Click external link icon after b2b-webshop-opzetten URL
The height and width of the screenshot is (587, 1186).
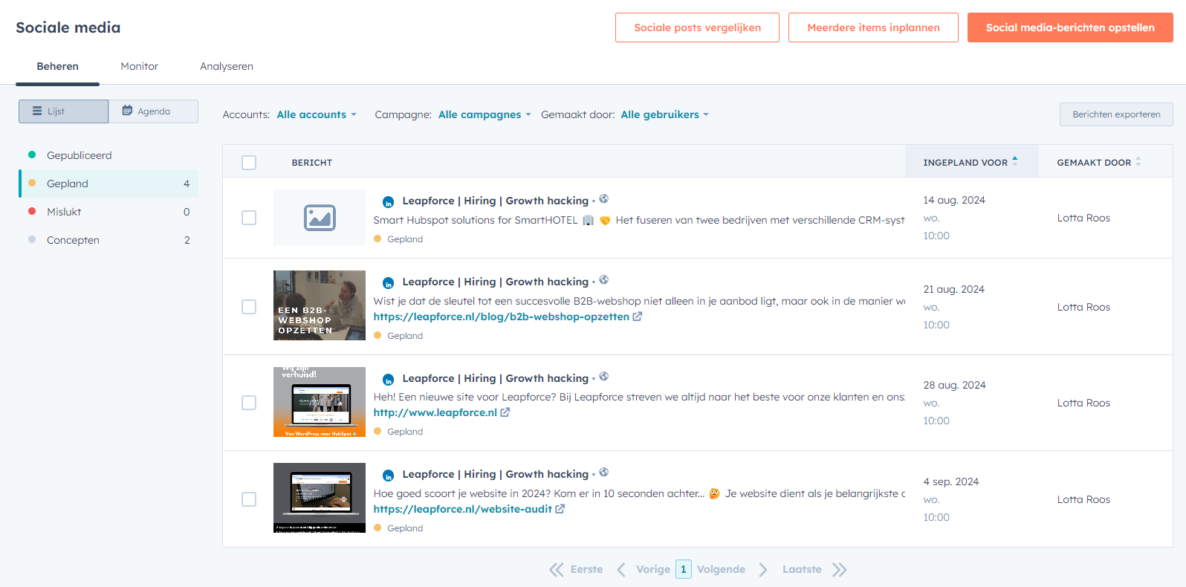tap(637, 317)
